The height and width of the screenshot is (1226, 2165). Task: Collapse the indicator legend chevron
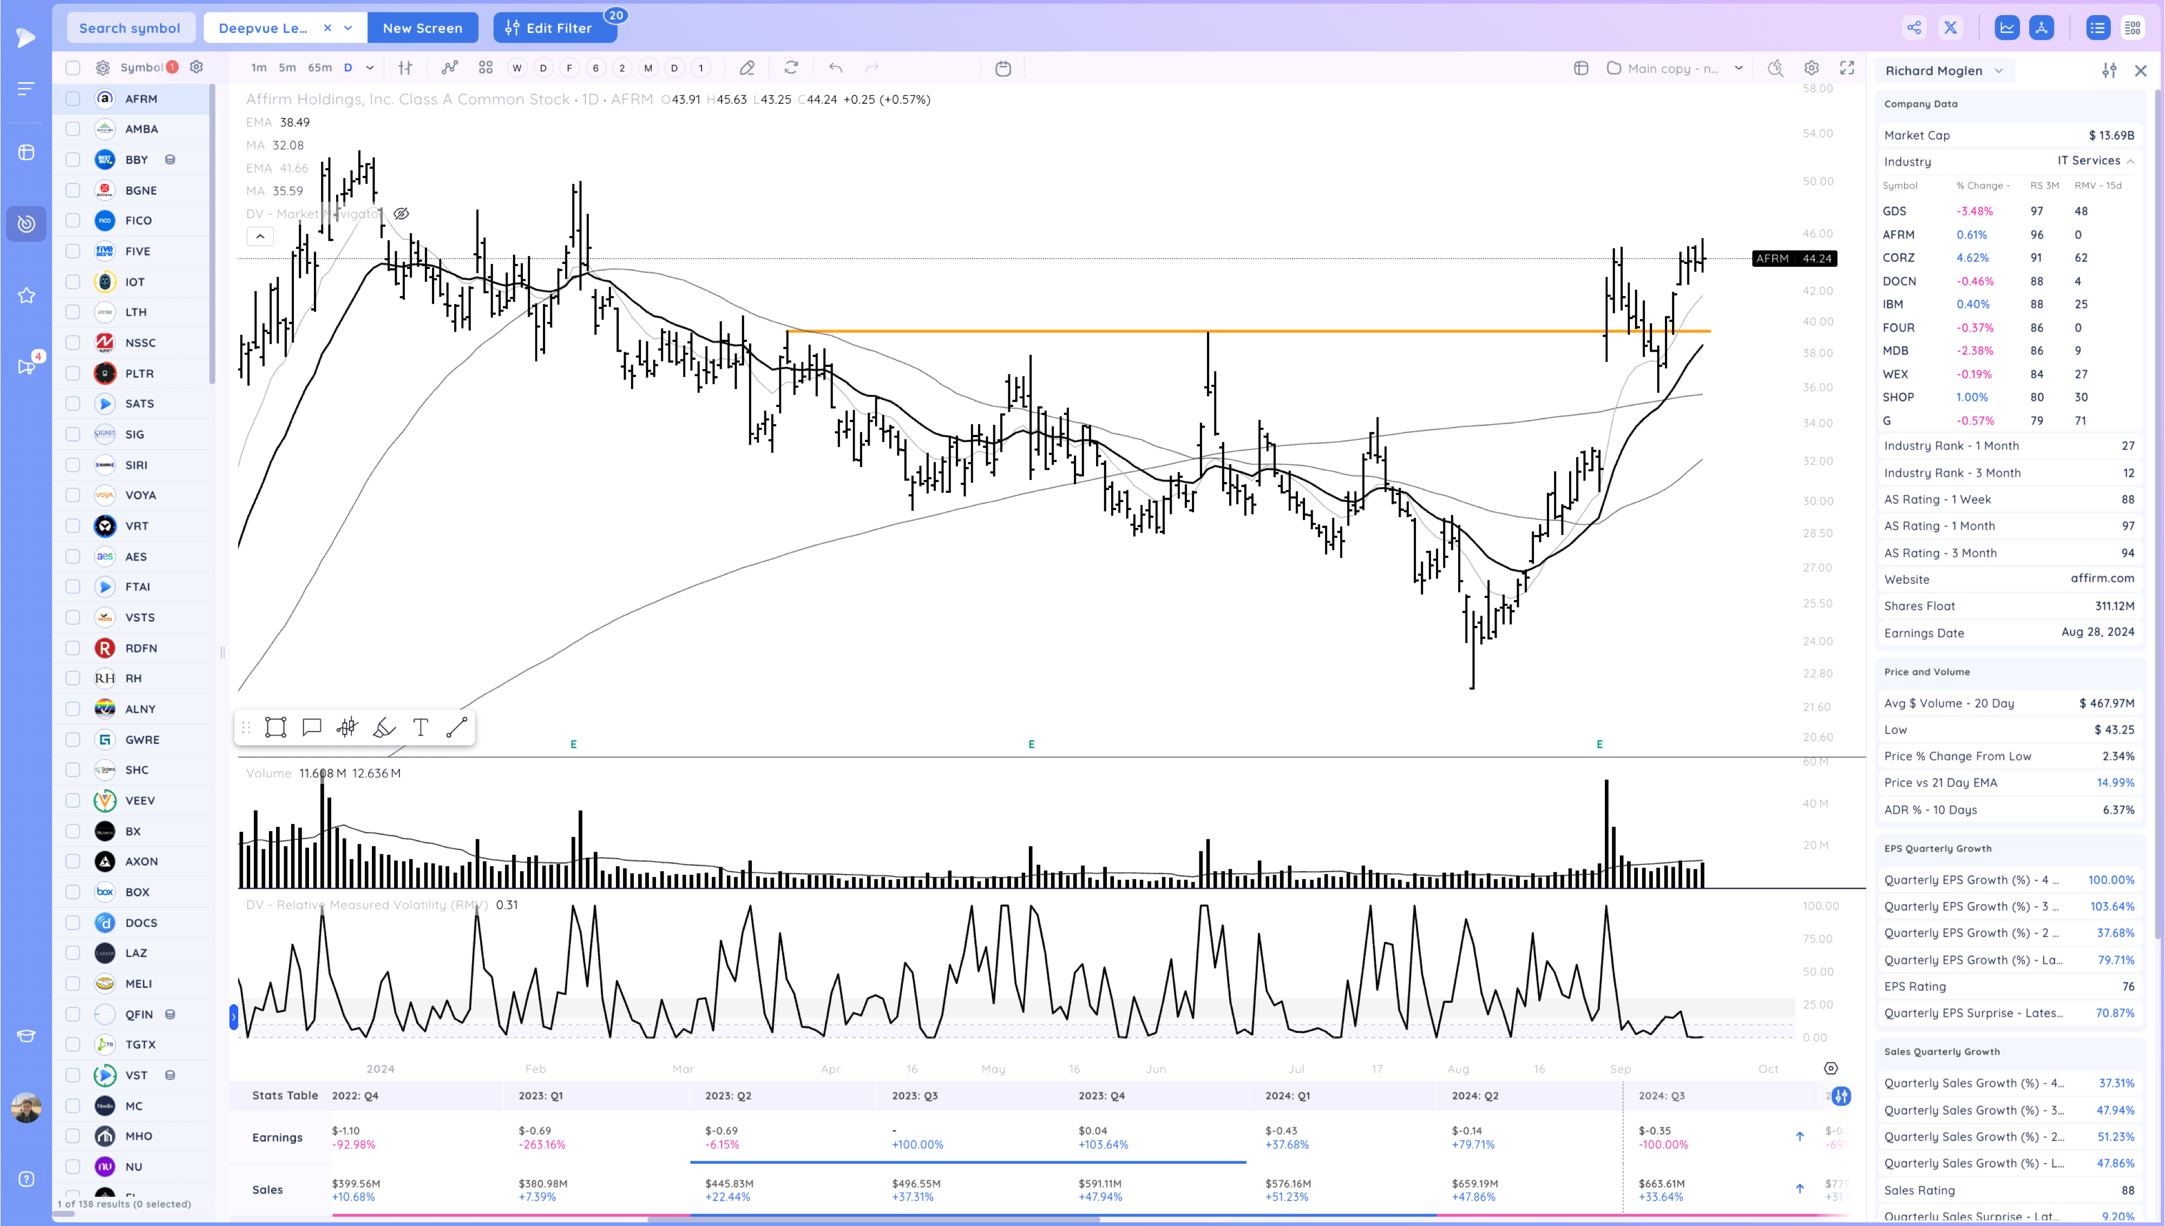[x=260, y=236]
